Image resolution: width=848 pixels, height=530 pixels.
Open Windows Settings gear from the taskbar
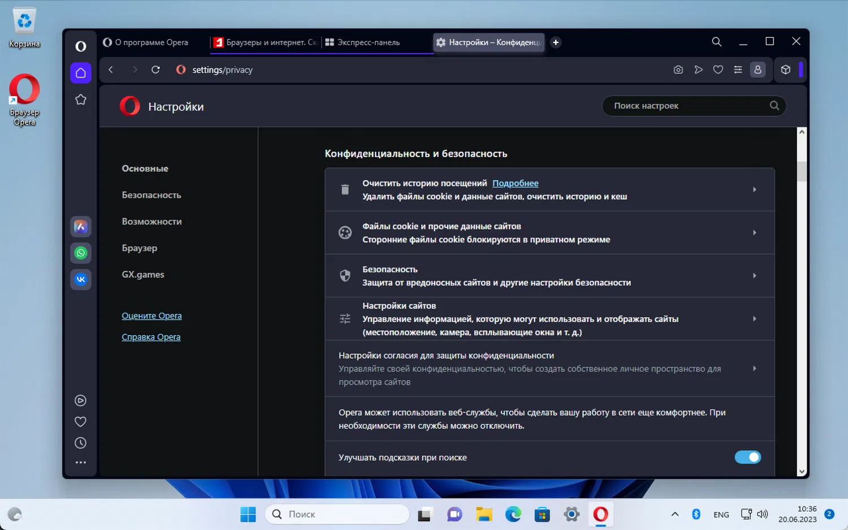[x=572, y=514]
